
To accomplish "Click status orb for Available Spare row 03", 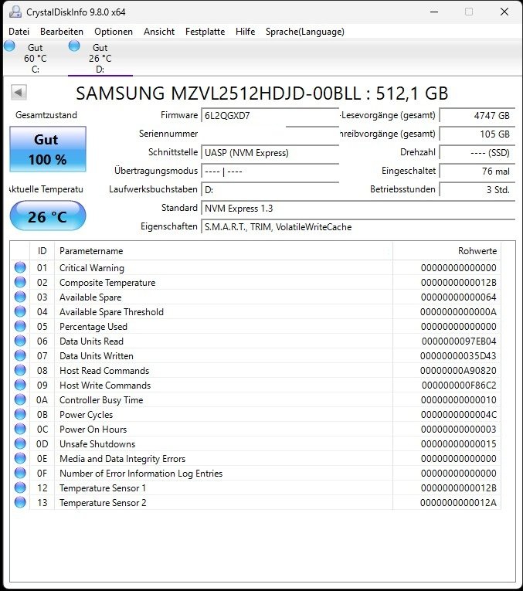I will point(20,297).
